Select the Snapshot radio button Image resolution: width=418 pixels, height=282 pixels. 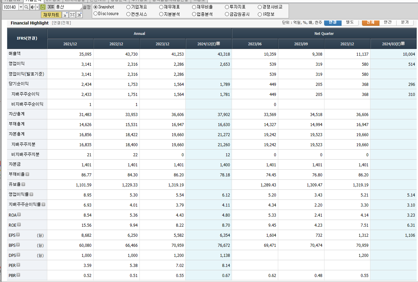tap(96, 7)
